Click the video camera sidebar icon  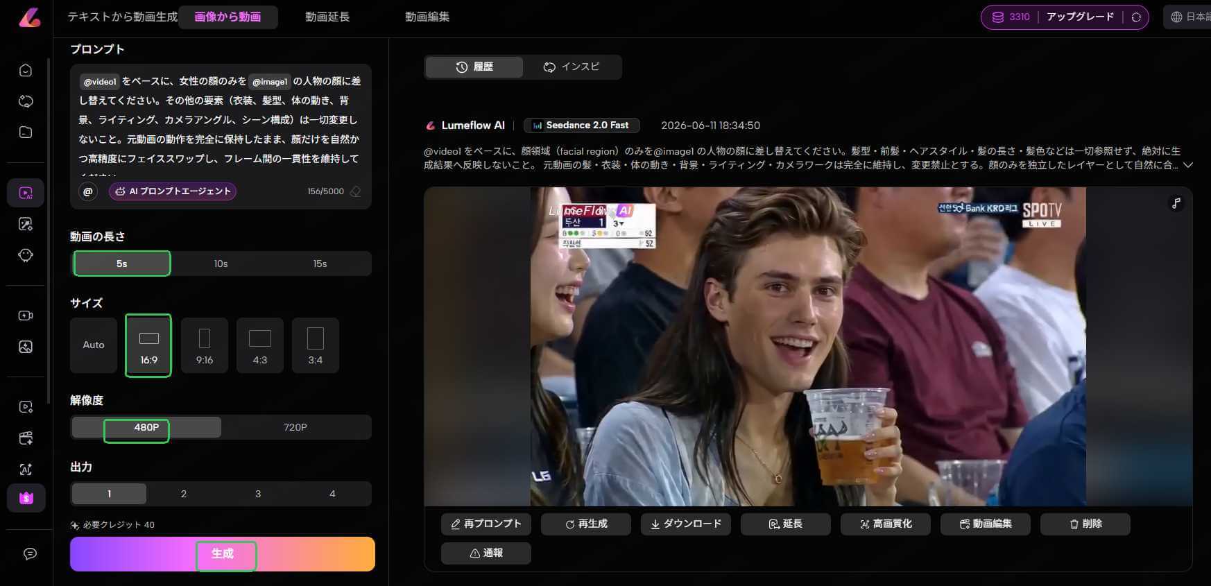click(x=26, y=316)
